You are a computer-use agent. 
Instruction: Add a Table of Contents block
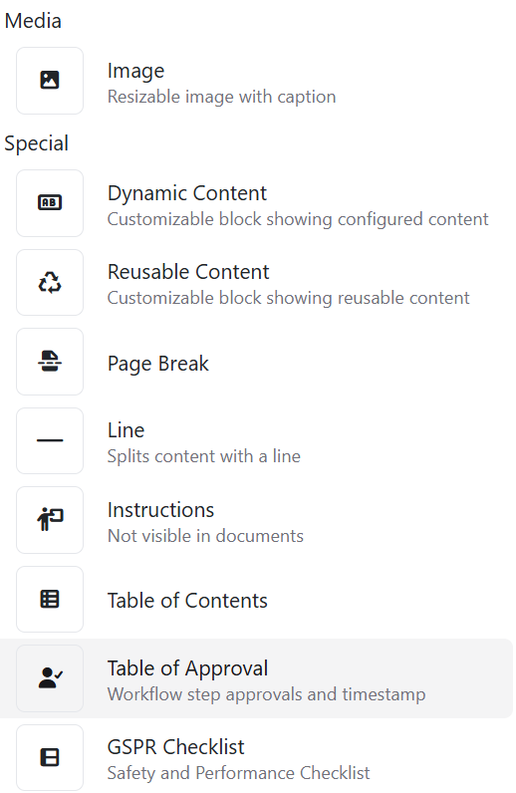[187, 601]
